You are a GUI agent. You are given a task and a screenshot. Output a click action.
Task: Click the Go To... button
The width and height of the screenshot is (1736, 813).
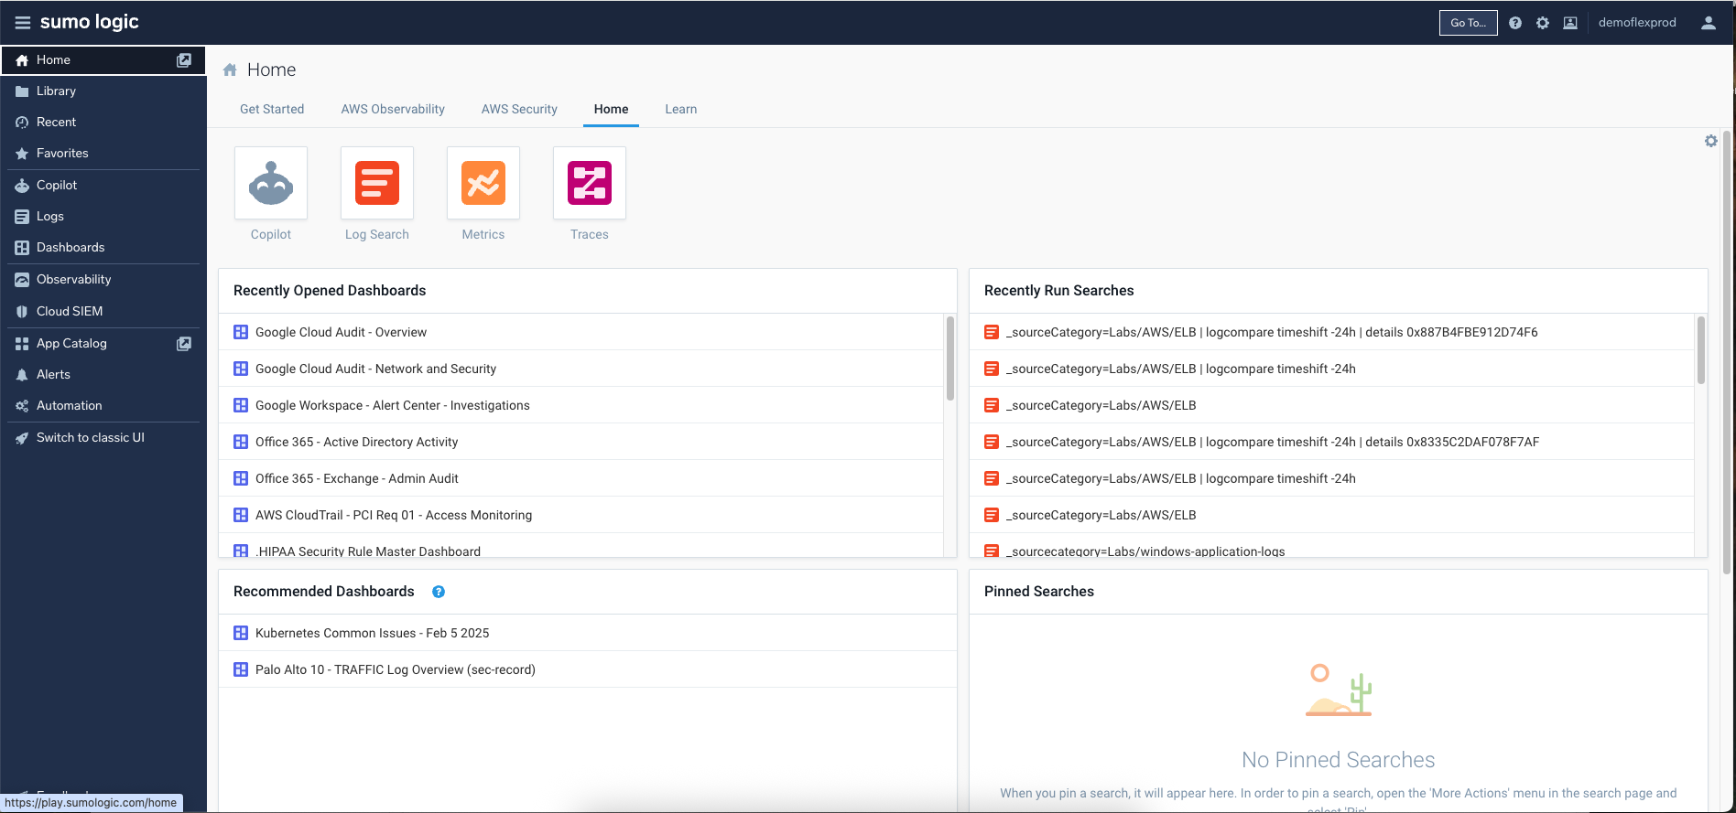click(x=1468, y=23)
